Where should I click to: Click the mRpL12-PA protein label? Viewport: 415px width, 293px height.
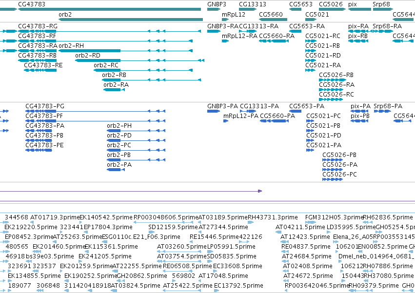tap(240, 116)
